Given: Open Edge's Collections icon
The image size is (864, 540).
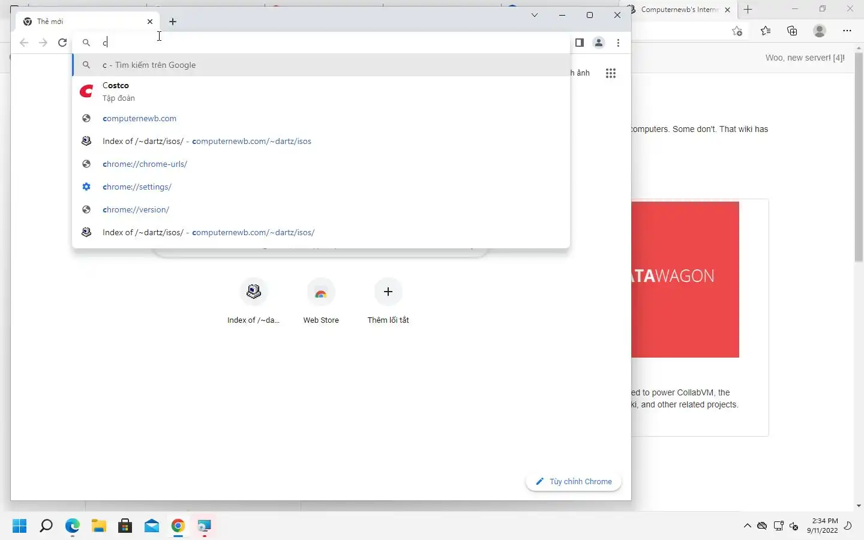Looking at the screenshot, I should click(x=793, y=31).
